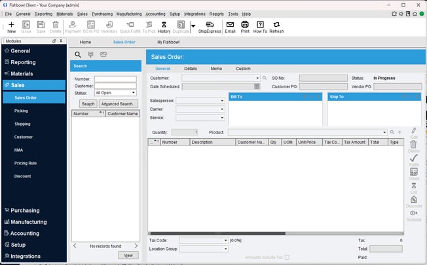Image resolution: width=427 pixels, height=265 pixels.
Task: Open the Location Group dropdown
Action: (225, 249)
